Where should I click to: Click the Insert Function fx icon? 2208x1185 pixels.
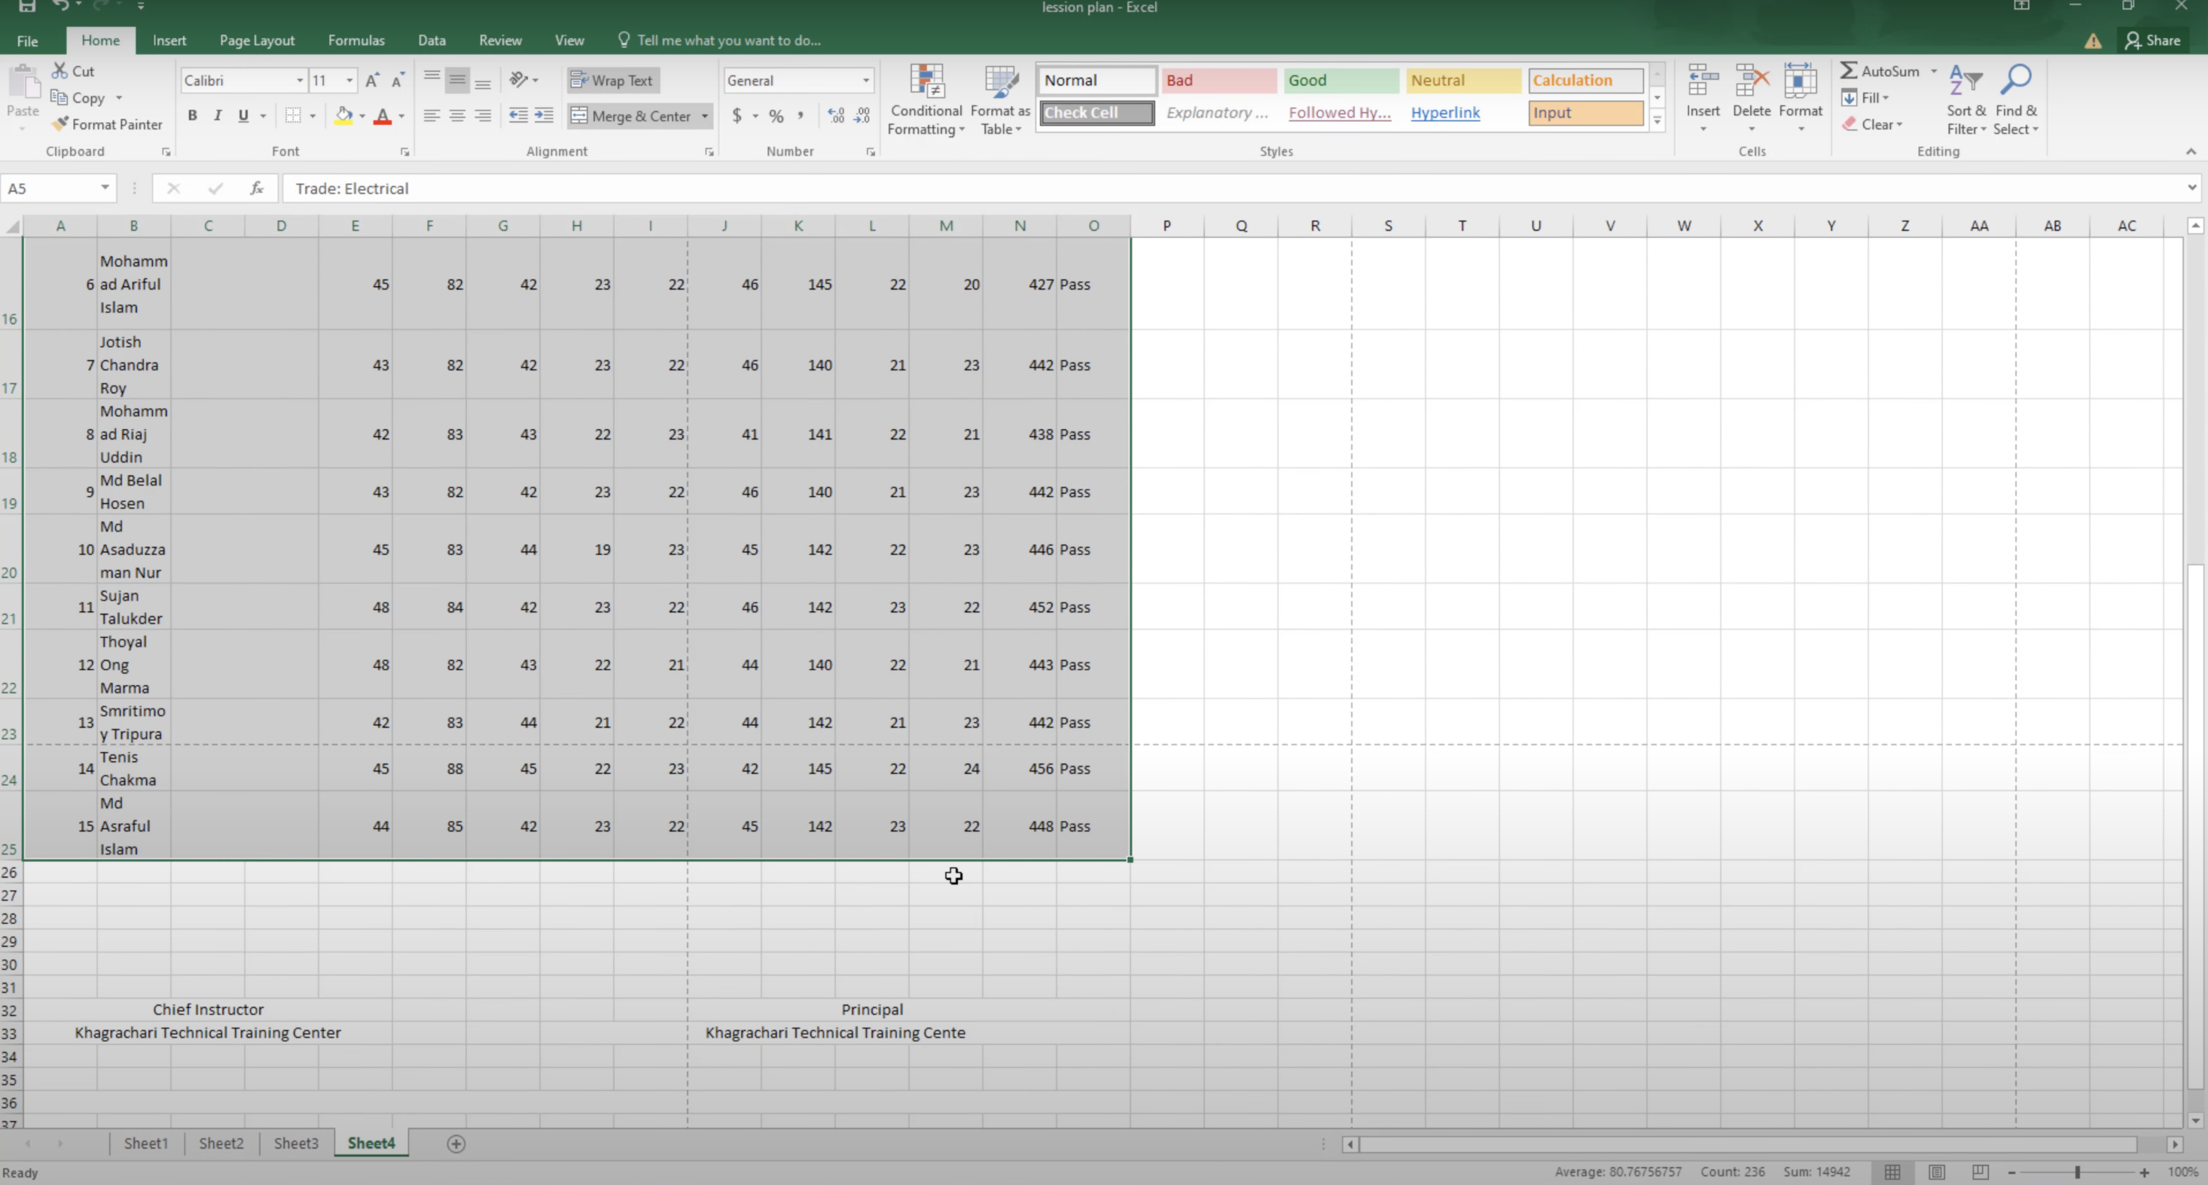[256, 188]
